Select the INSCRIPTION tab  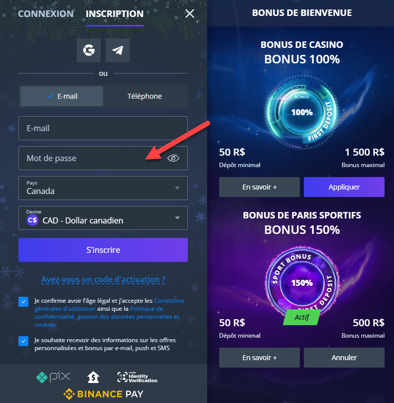coord(115,13)
